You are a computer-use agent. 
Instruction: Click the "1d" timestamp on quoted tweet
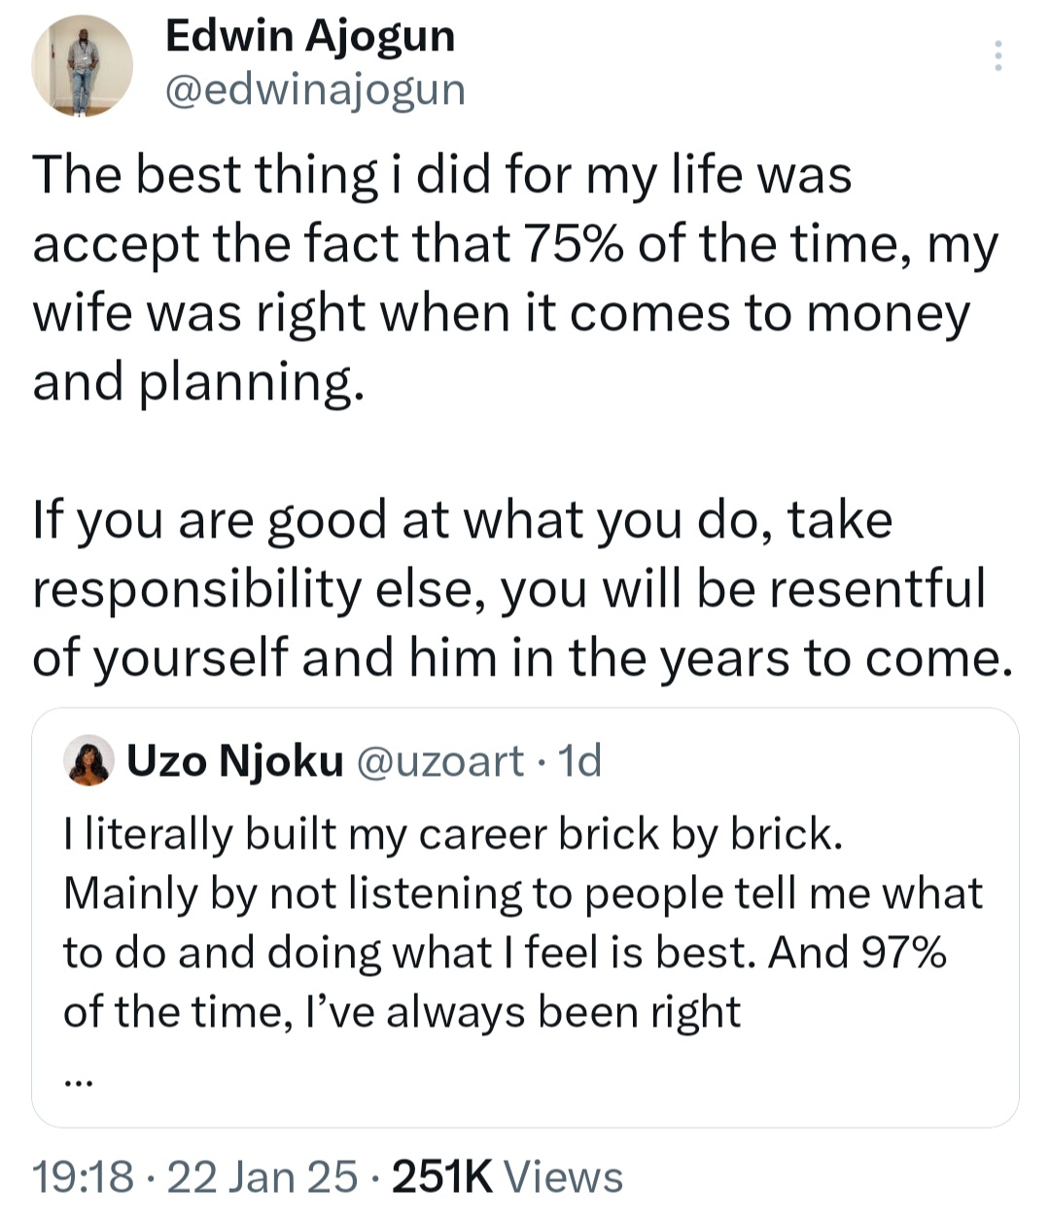click(x=581, y=760)
